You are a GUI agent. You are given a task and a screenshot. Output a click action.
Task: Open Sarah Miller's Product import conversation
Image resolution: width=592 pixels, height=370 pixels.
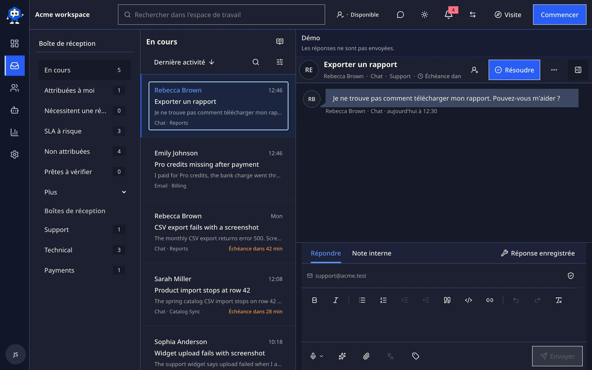pyautogui.click(x=218, y=294)
